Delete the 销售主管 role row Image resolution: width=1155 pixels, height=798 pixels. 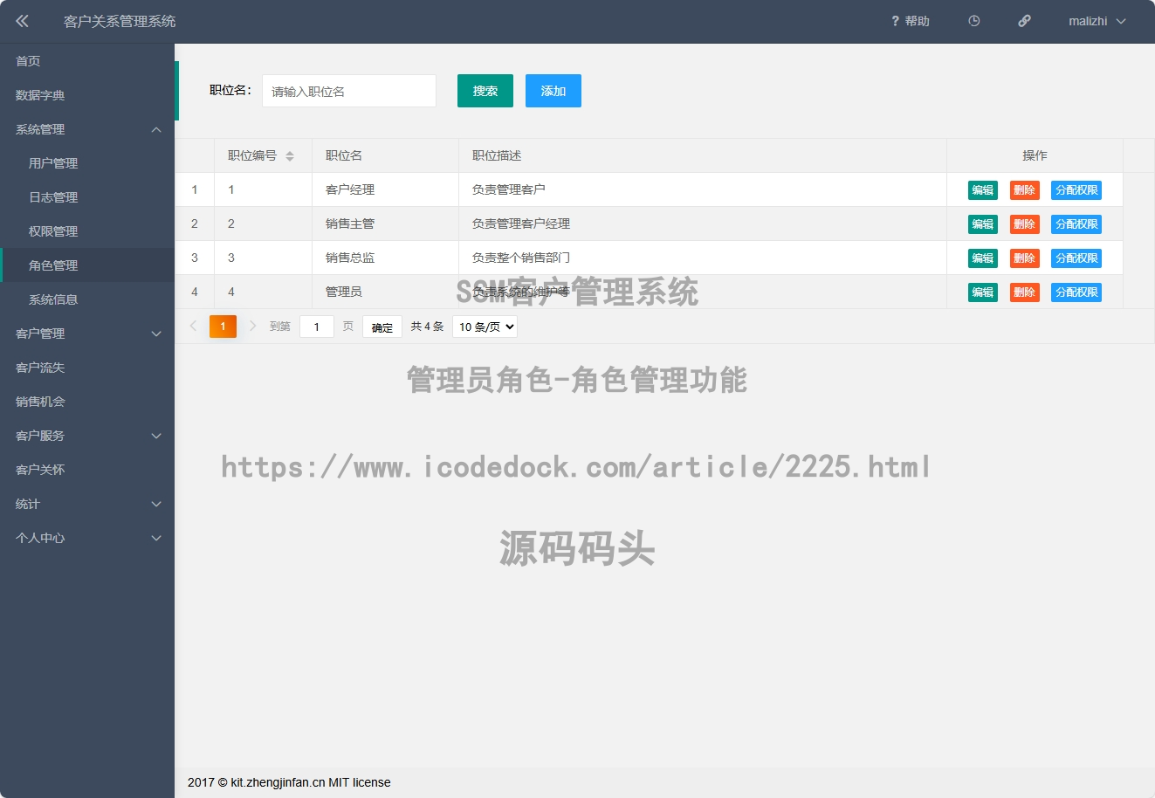tap(1025, 224)
